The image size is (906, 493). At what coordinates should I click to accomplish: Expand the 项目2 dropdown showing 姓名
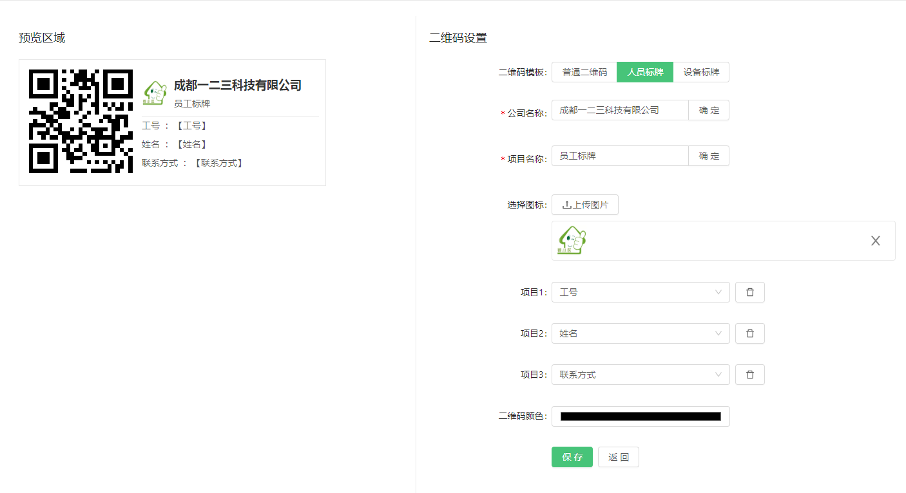pyautogui.click(x=641, y=333)
